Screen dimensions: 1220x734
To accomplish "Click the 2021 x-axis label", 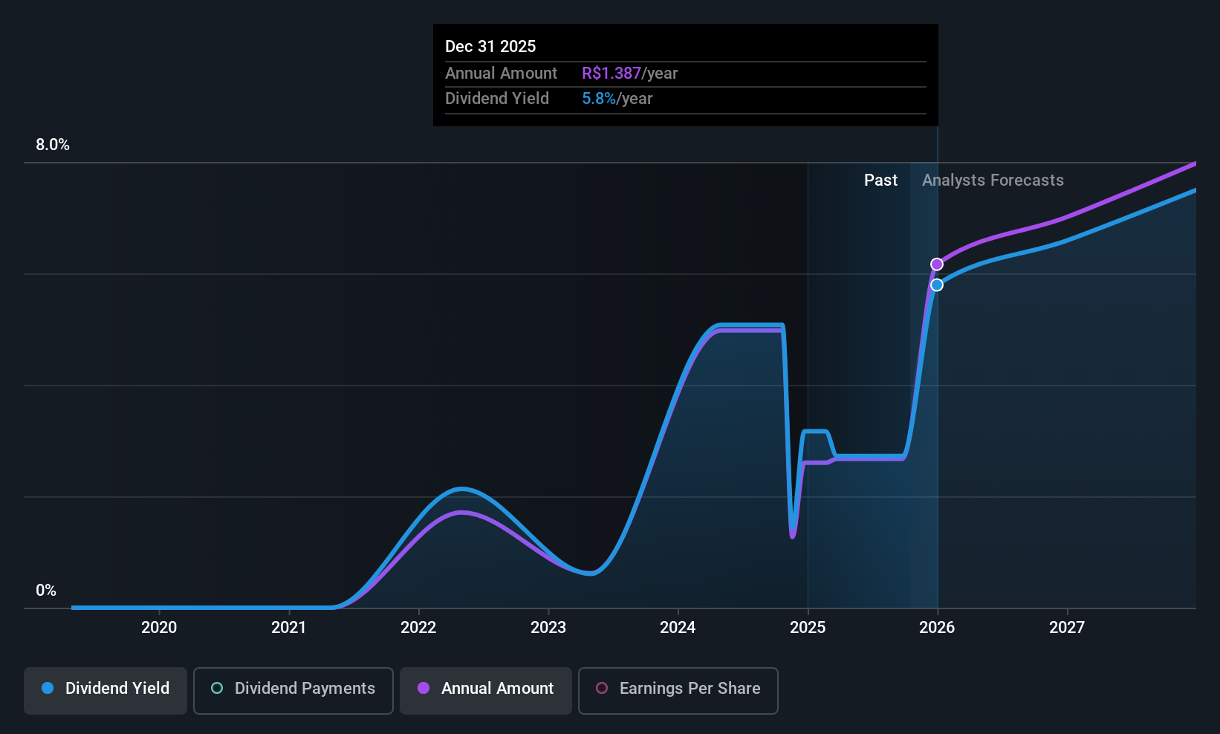I will [288, 628].
